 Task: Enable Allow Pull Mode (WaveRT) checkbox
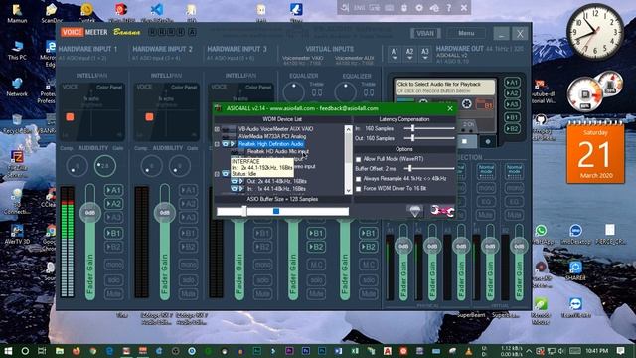(358, 159)
